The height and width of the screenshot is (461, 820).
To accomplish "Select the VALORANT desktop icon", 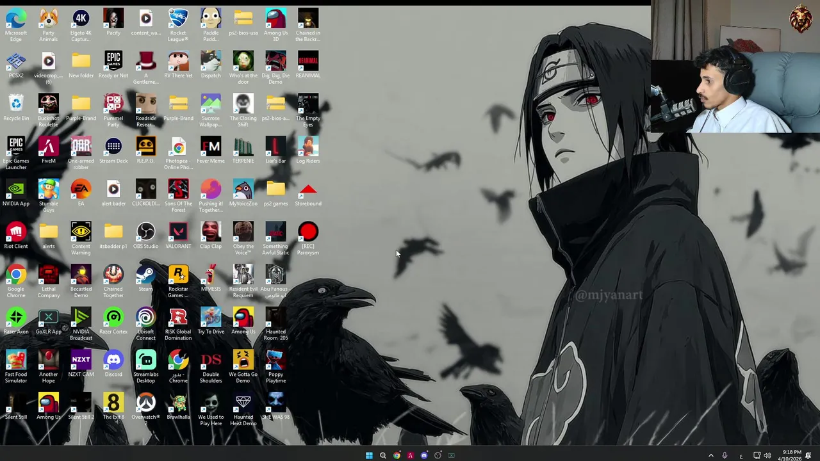I will point(178,236).
